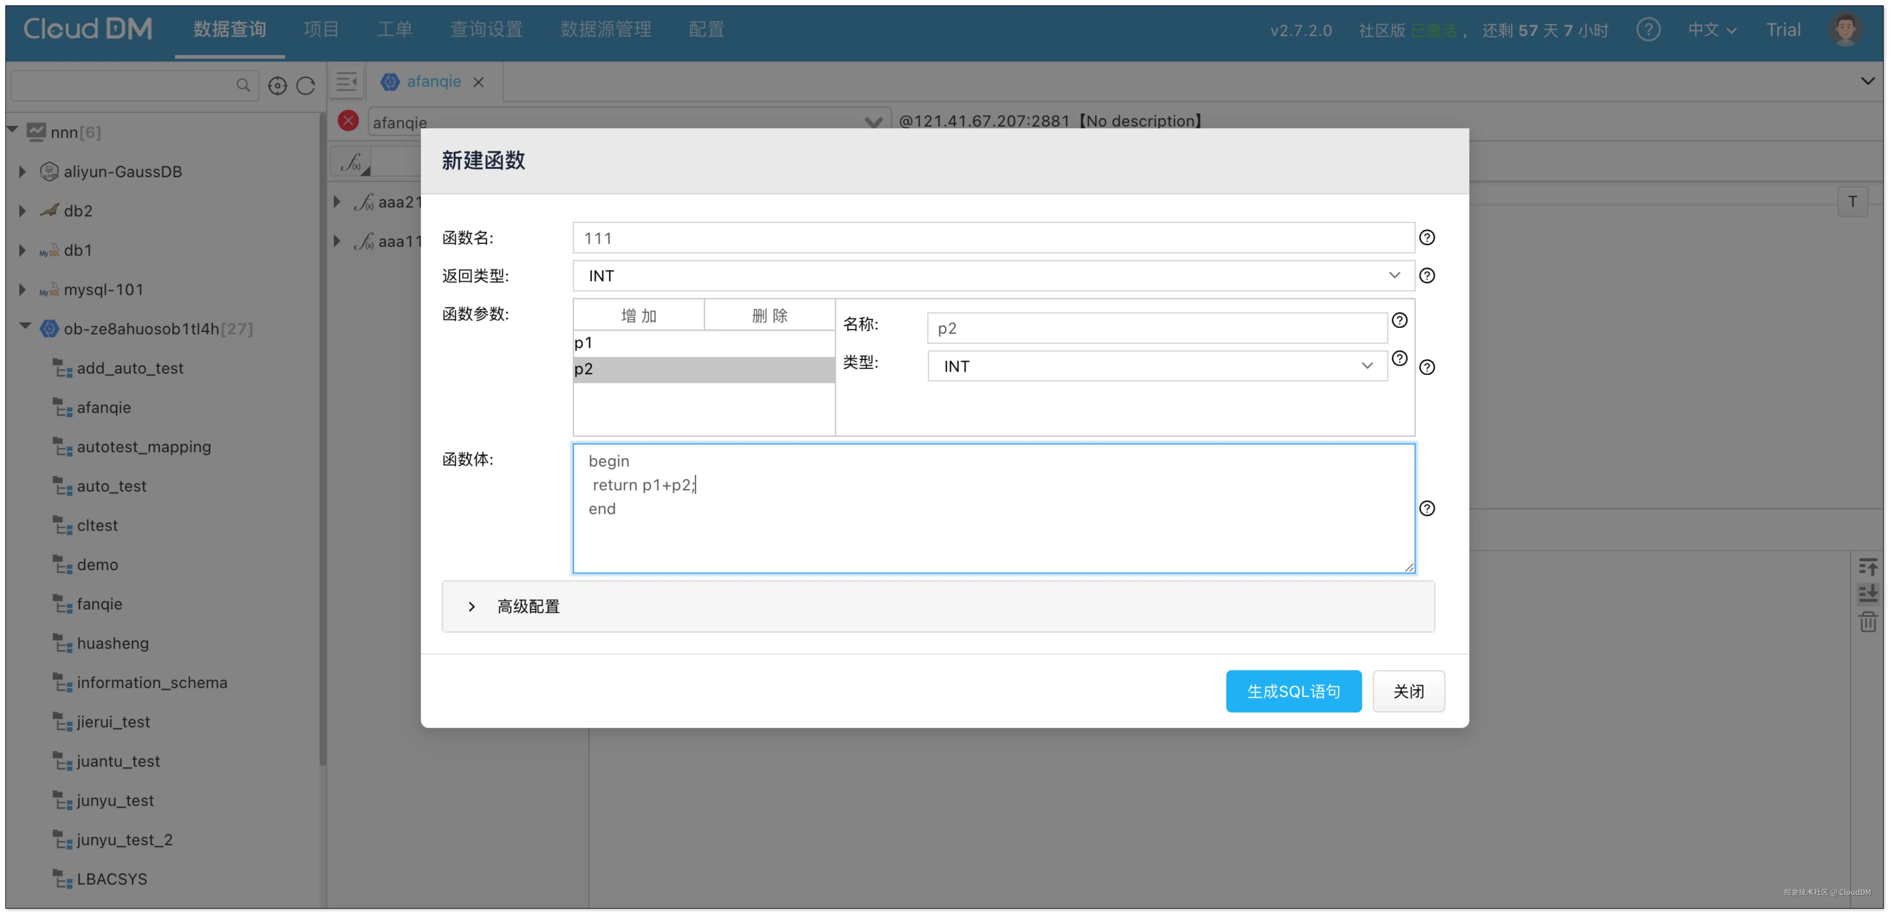Click the top-right help question mark icon
This screenshot has height=917, width=1892.
click(1647, 30)
